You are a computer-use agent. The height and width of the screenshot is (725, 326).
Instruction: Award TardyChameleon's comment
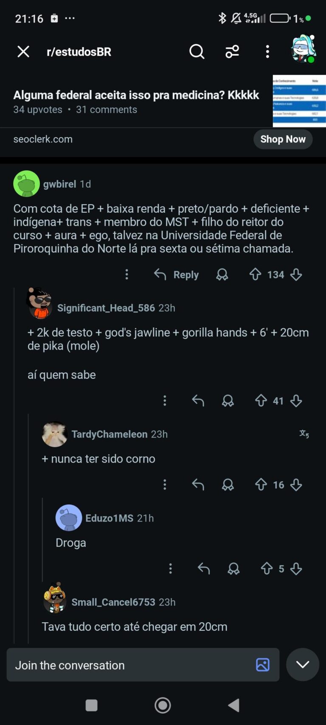228,485
